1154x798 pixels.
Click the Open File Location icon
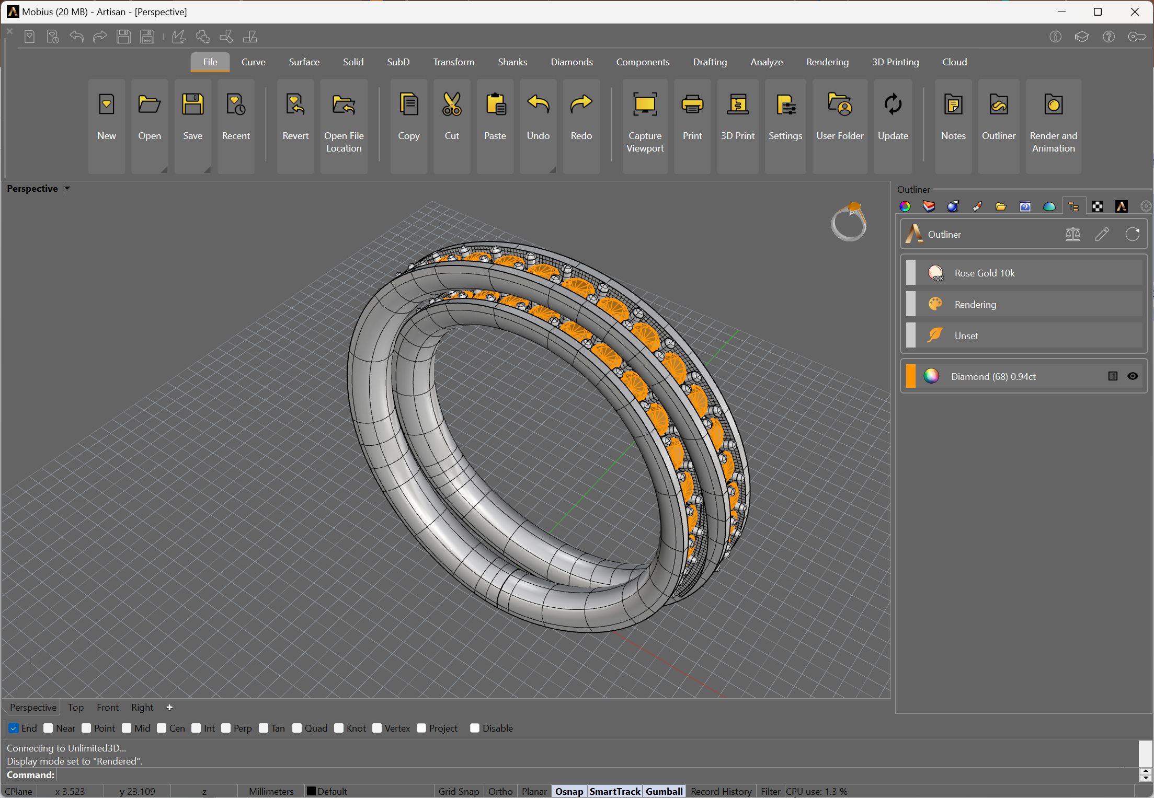coord(344,105)
